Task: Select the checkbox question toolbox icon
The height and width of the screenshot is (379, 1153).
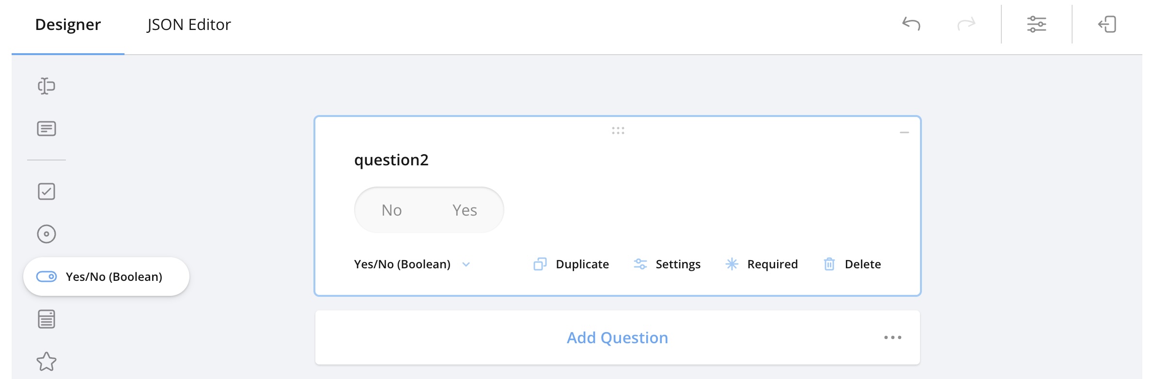Action: click(47, 191)
